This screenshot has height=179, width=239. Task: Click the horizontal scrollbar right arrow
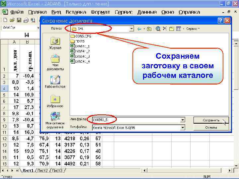click(230, 170)
